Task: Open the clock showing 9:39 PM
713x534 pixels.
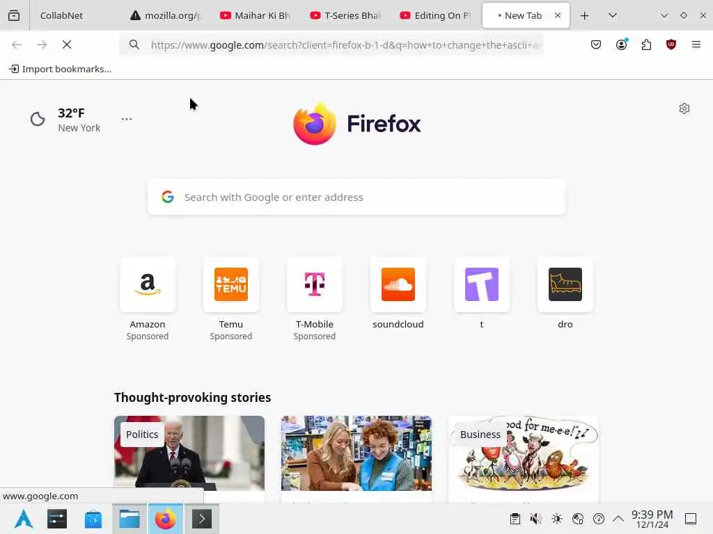Action: coord(652,519)
